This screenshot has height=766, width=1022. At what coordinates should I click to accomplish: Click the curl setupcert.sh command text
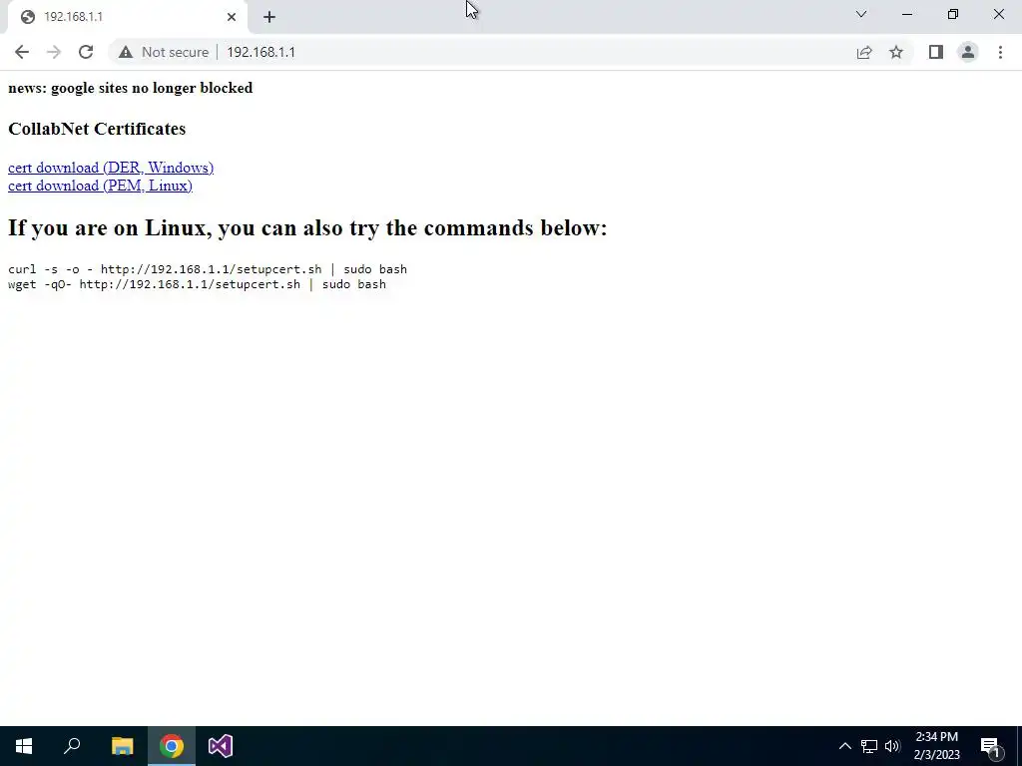coord(208,269)
